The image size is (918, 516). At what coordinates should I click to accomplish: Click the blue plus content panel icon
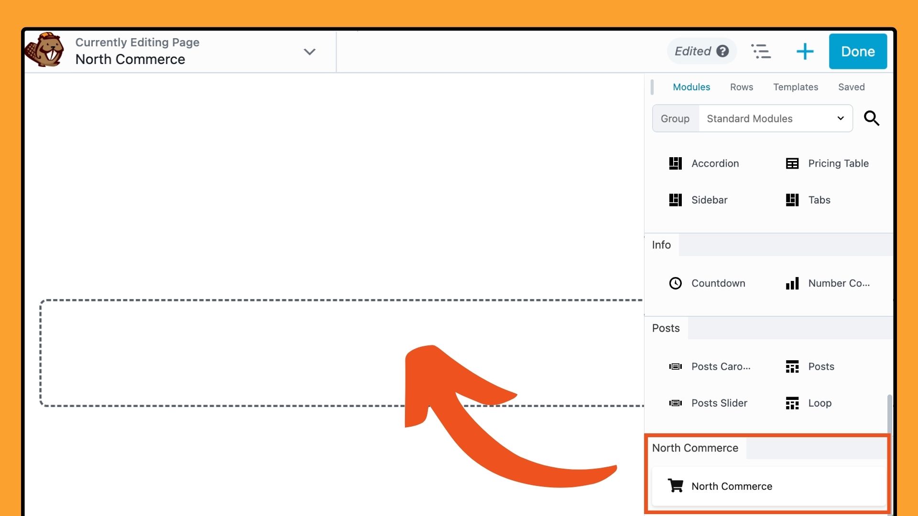pos(805,51)
